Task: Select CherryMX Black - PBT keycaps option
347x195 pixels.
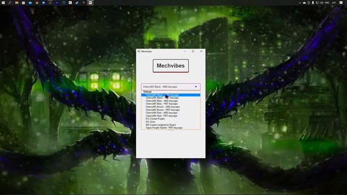Action: point(171,97)
